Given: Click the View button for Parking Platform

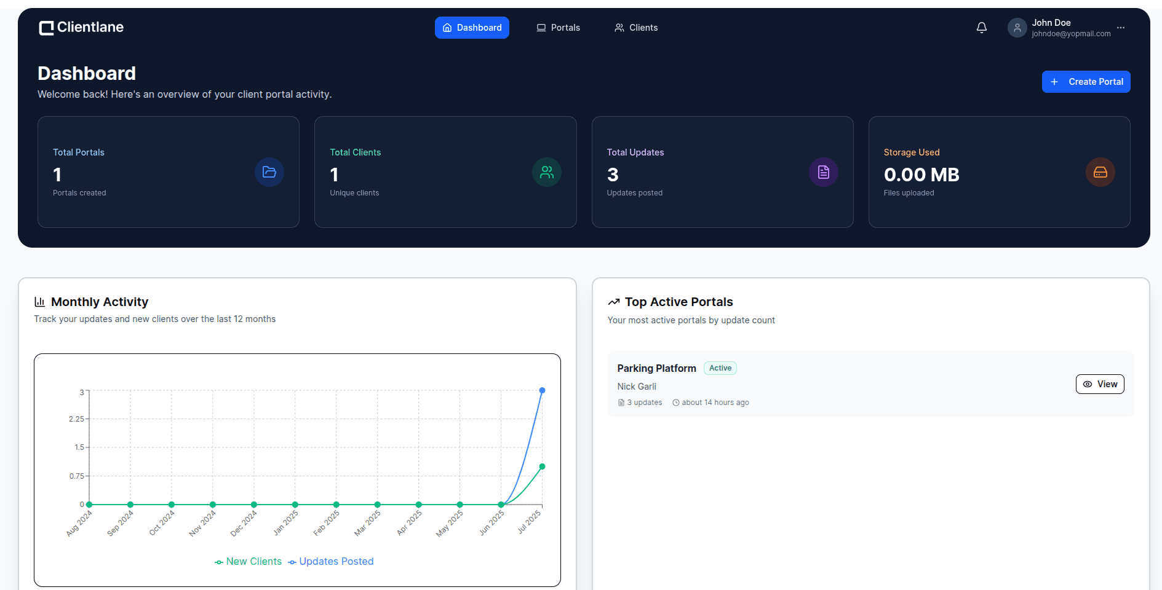Looking at the screenshot, I should (x=1100, y=383).
